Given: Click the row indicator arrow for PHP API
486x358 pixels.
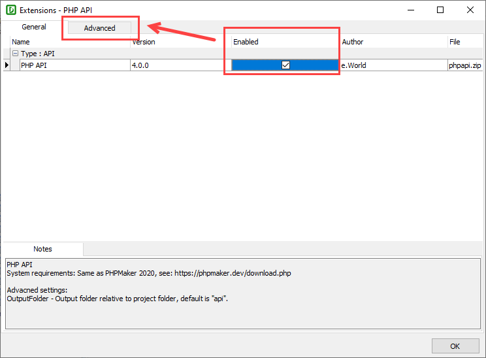Looking at the screenshot, I should click(7, 65).
